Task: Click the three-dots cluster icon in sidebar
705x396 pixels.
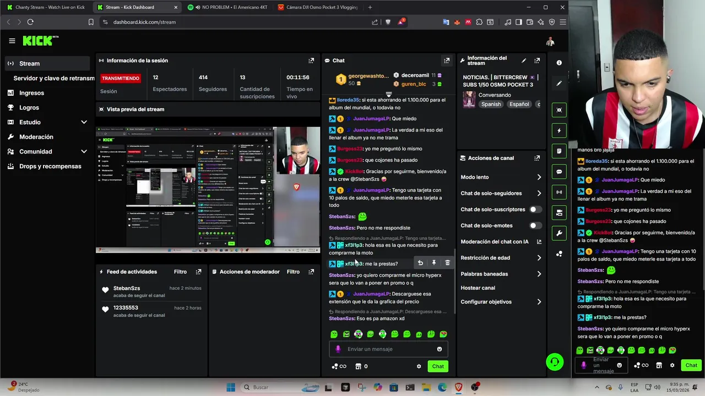Action: pyautogui.click(x=559, y=254)
